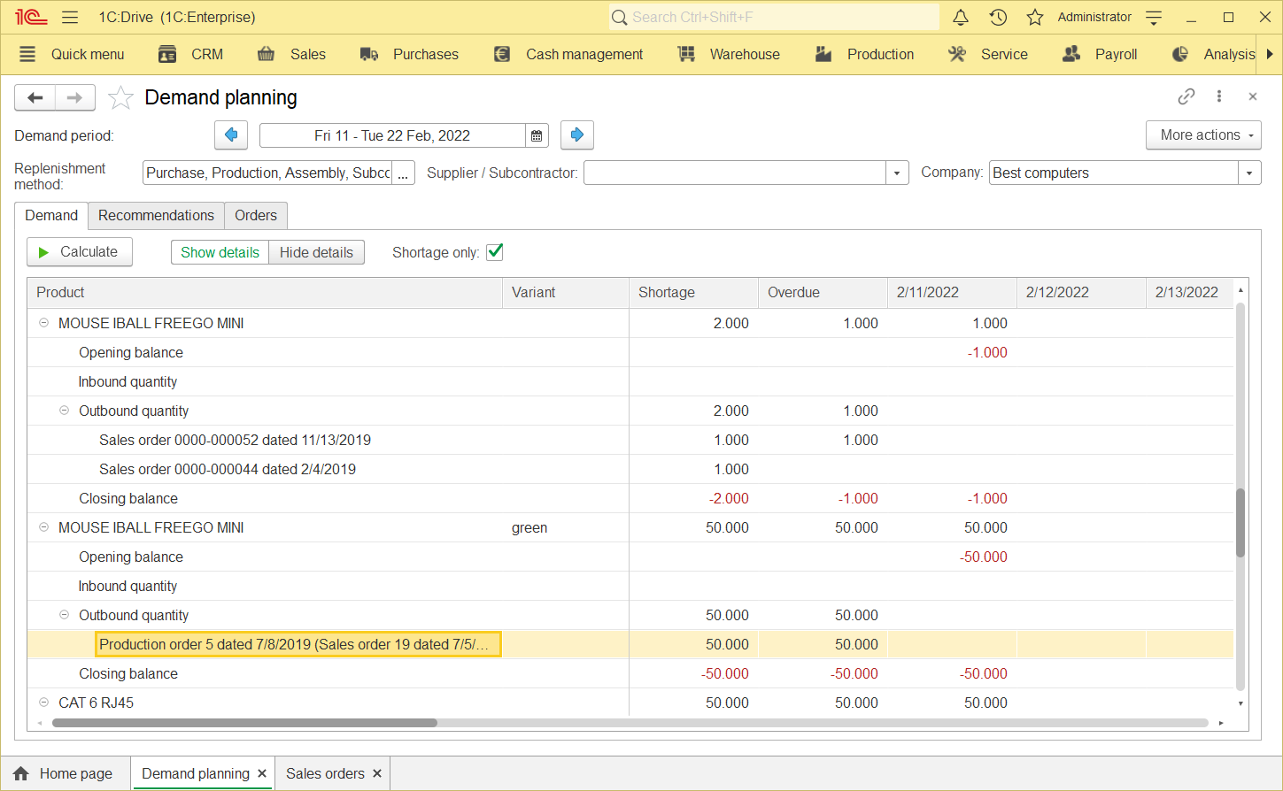Open the demand period calendar picker
Viewport: 1283px width, 791px height.
point(537,135)
